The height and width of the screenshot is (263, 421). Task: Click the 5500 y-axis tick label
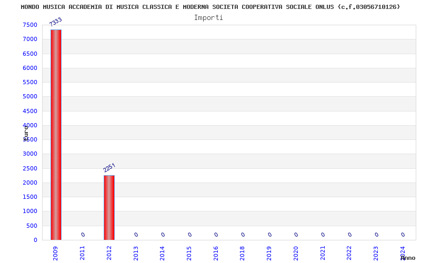[30, 82]
